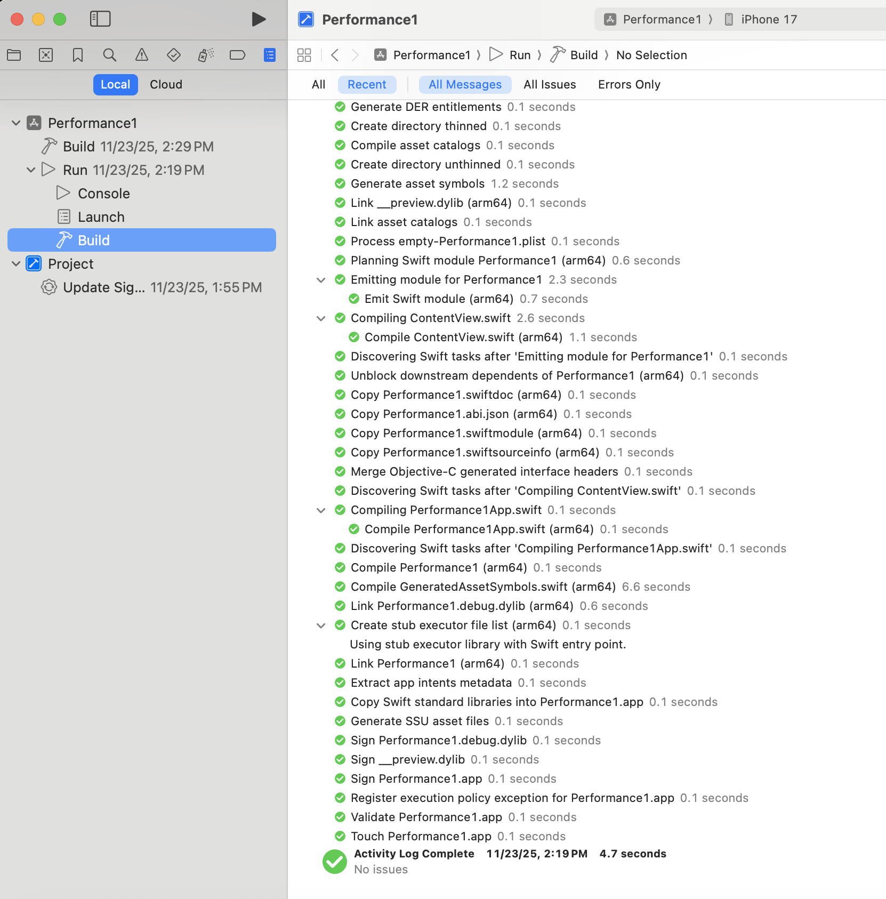The image size is (886, 899).
Task: Select 'Using stub executor library' message
Action: (488, 645)
